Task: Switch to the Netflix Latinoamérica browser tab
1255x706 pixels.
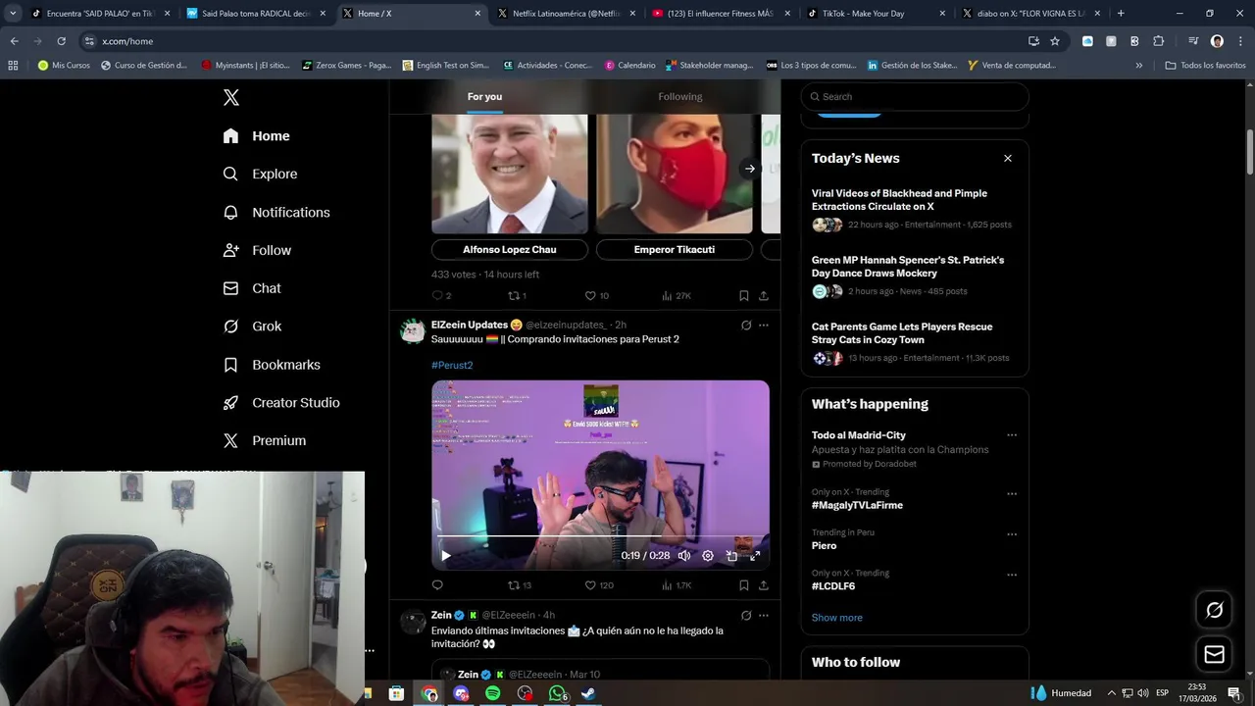Action: 567,14
